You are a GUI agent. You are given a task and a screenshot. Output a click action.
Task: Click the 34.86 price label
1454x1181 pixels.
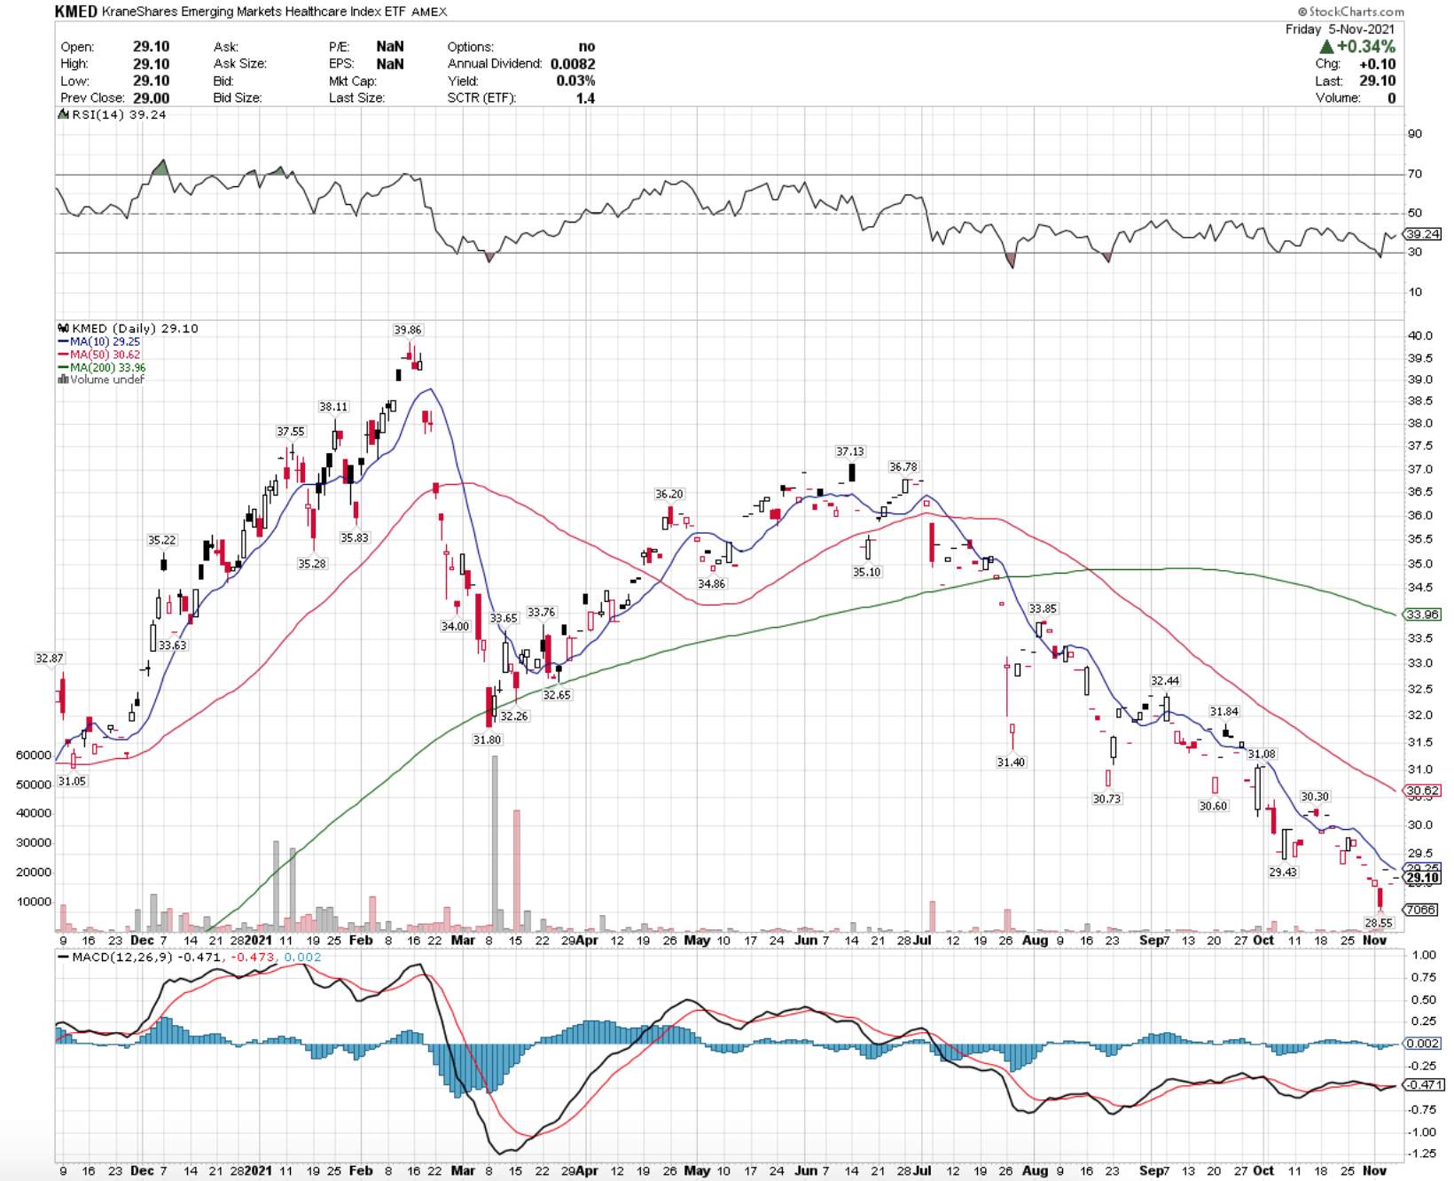click(711, 583)
